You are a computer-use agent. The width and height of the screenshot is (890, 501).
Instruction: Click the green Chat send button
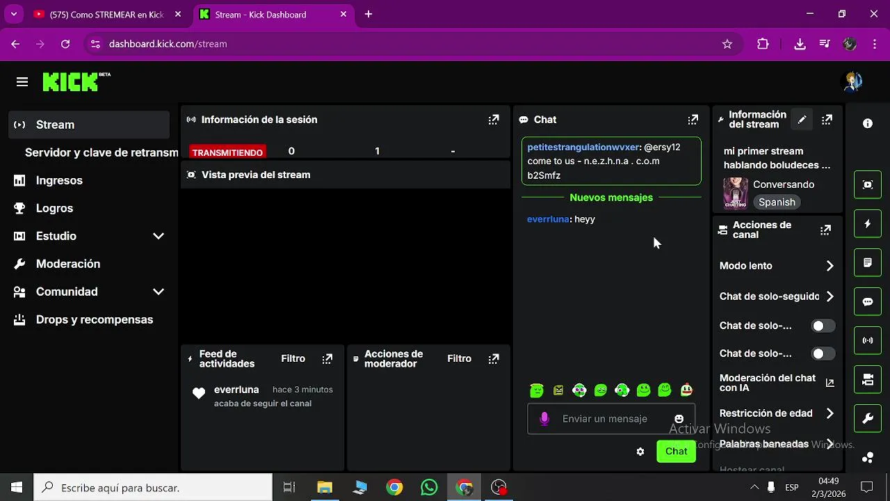coord(676,452)
